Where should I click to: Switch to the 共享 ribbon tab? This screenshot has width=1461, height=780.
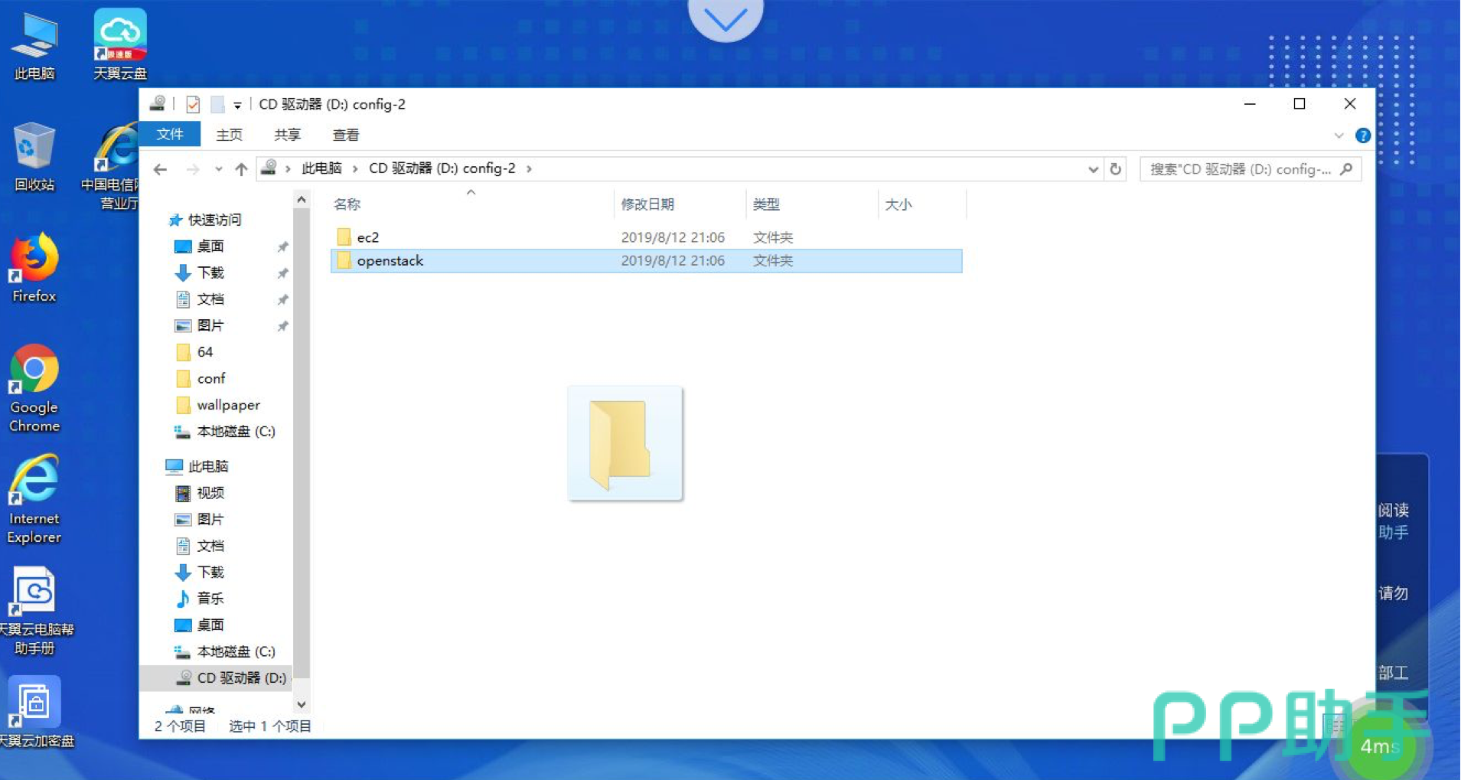[287, 135]
